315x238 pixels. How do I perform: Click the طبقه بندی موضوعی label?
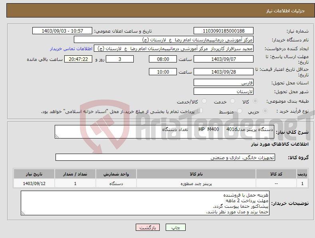(287, 101)
